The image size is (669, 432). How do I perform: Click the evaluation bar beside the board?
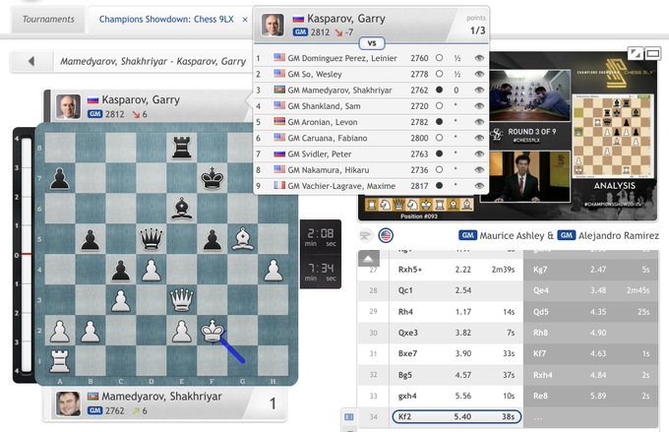coord(26,255)
